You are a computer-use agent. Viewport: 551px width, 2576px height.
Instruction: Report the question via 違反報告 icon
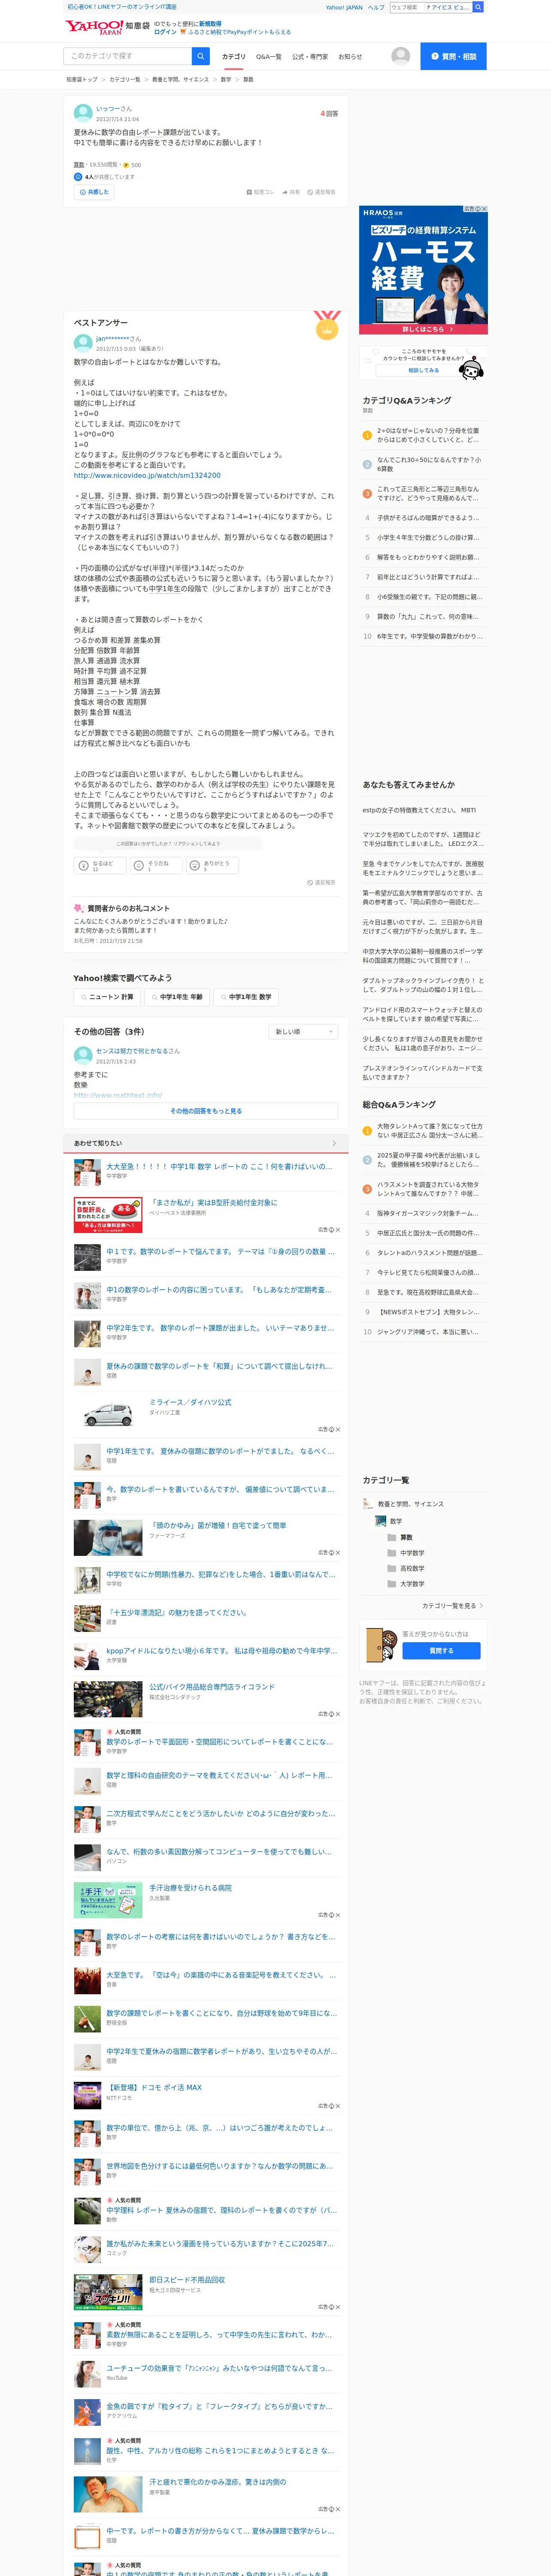click(x=310, y=192)
